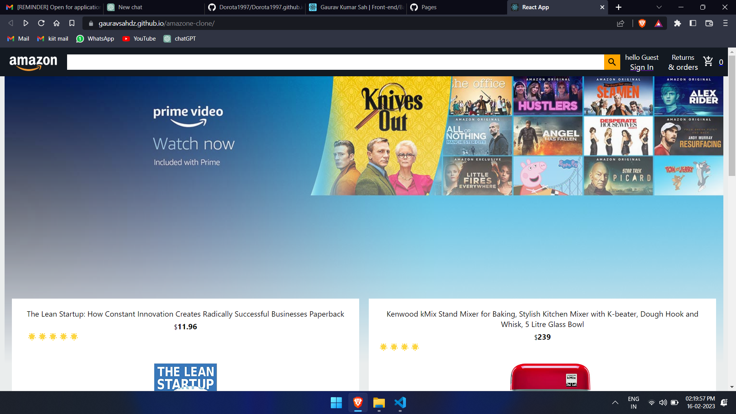Viewport: 736px width, 414px height.
Task: Open Returns & orders link
Action: click(x=683, y=62)
